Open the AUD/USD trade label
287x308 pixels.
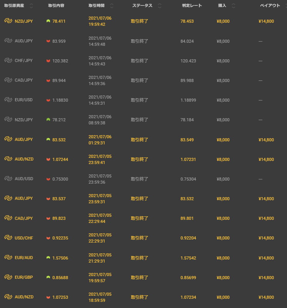(x=24, y=179)
